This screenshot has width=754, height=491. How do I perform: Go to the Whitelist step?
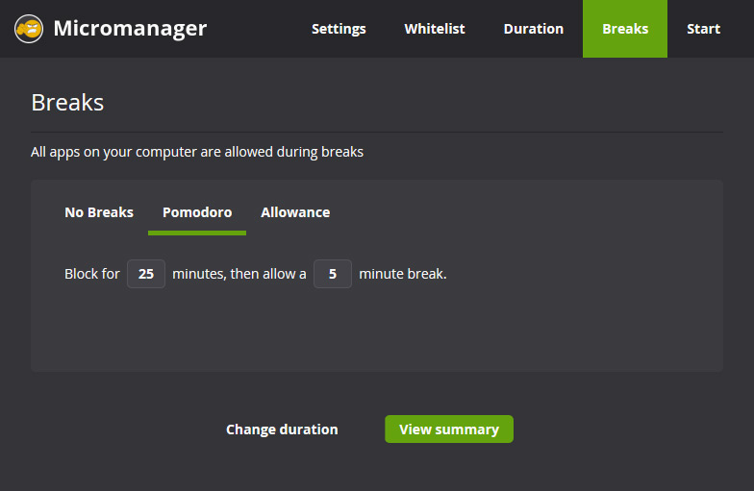pyautogui.click(x=435, y=29)
